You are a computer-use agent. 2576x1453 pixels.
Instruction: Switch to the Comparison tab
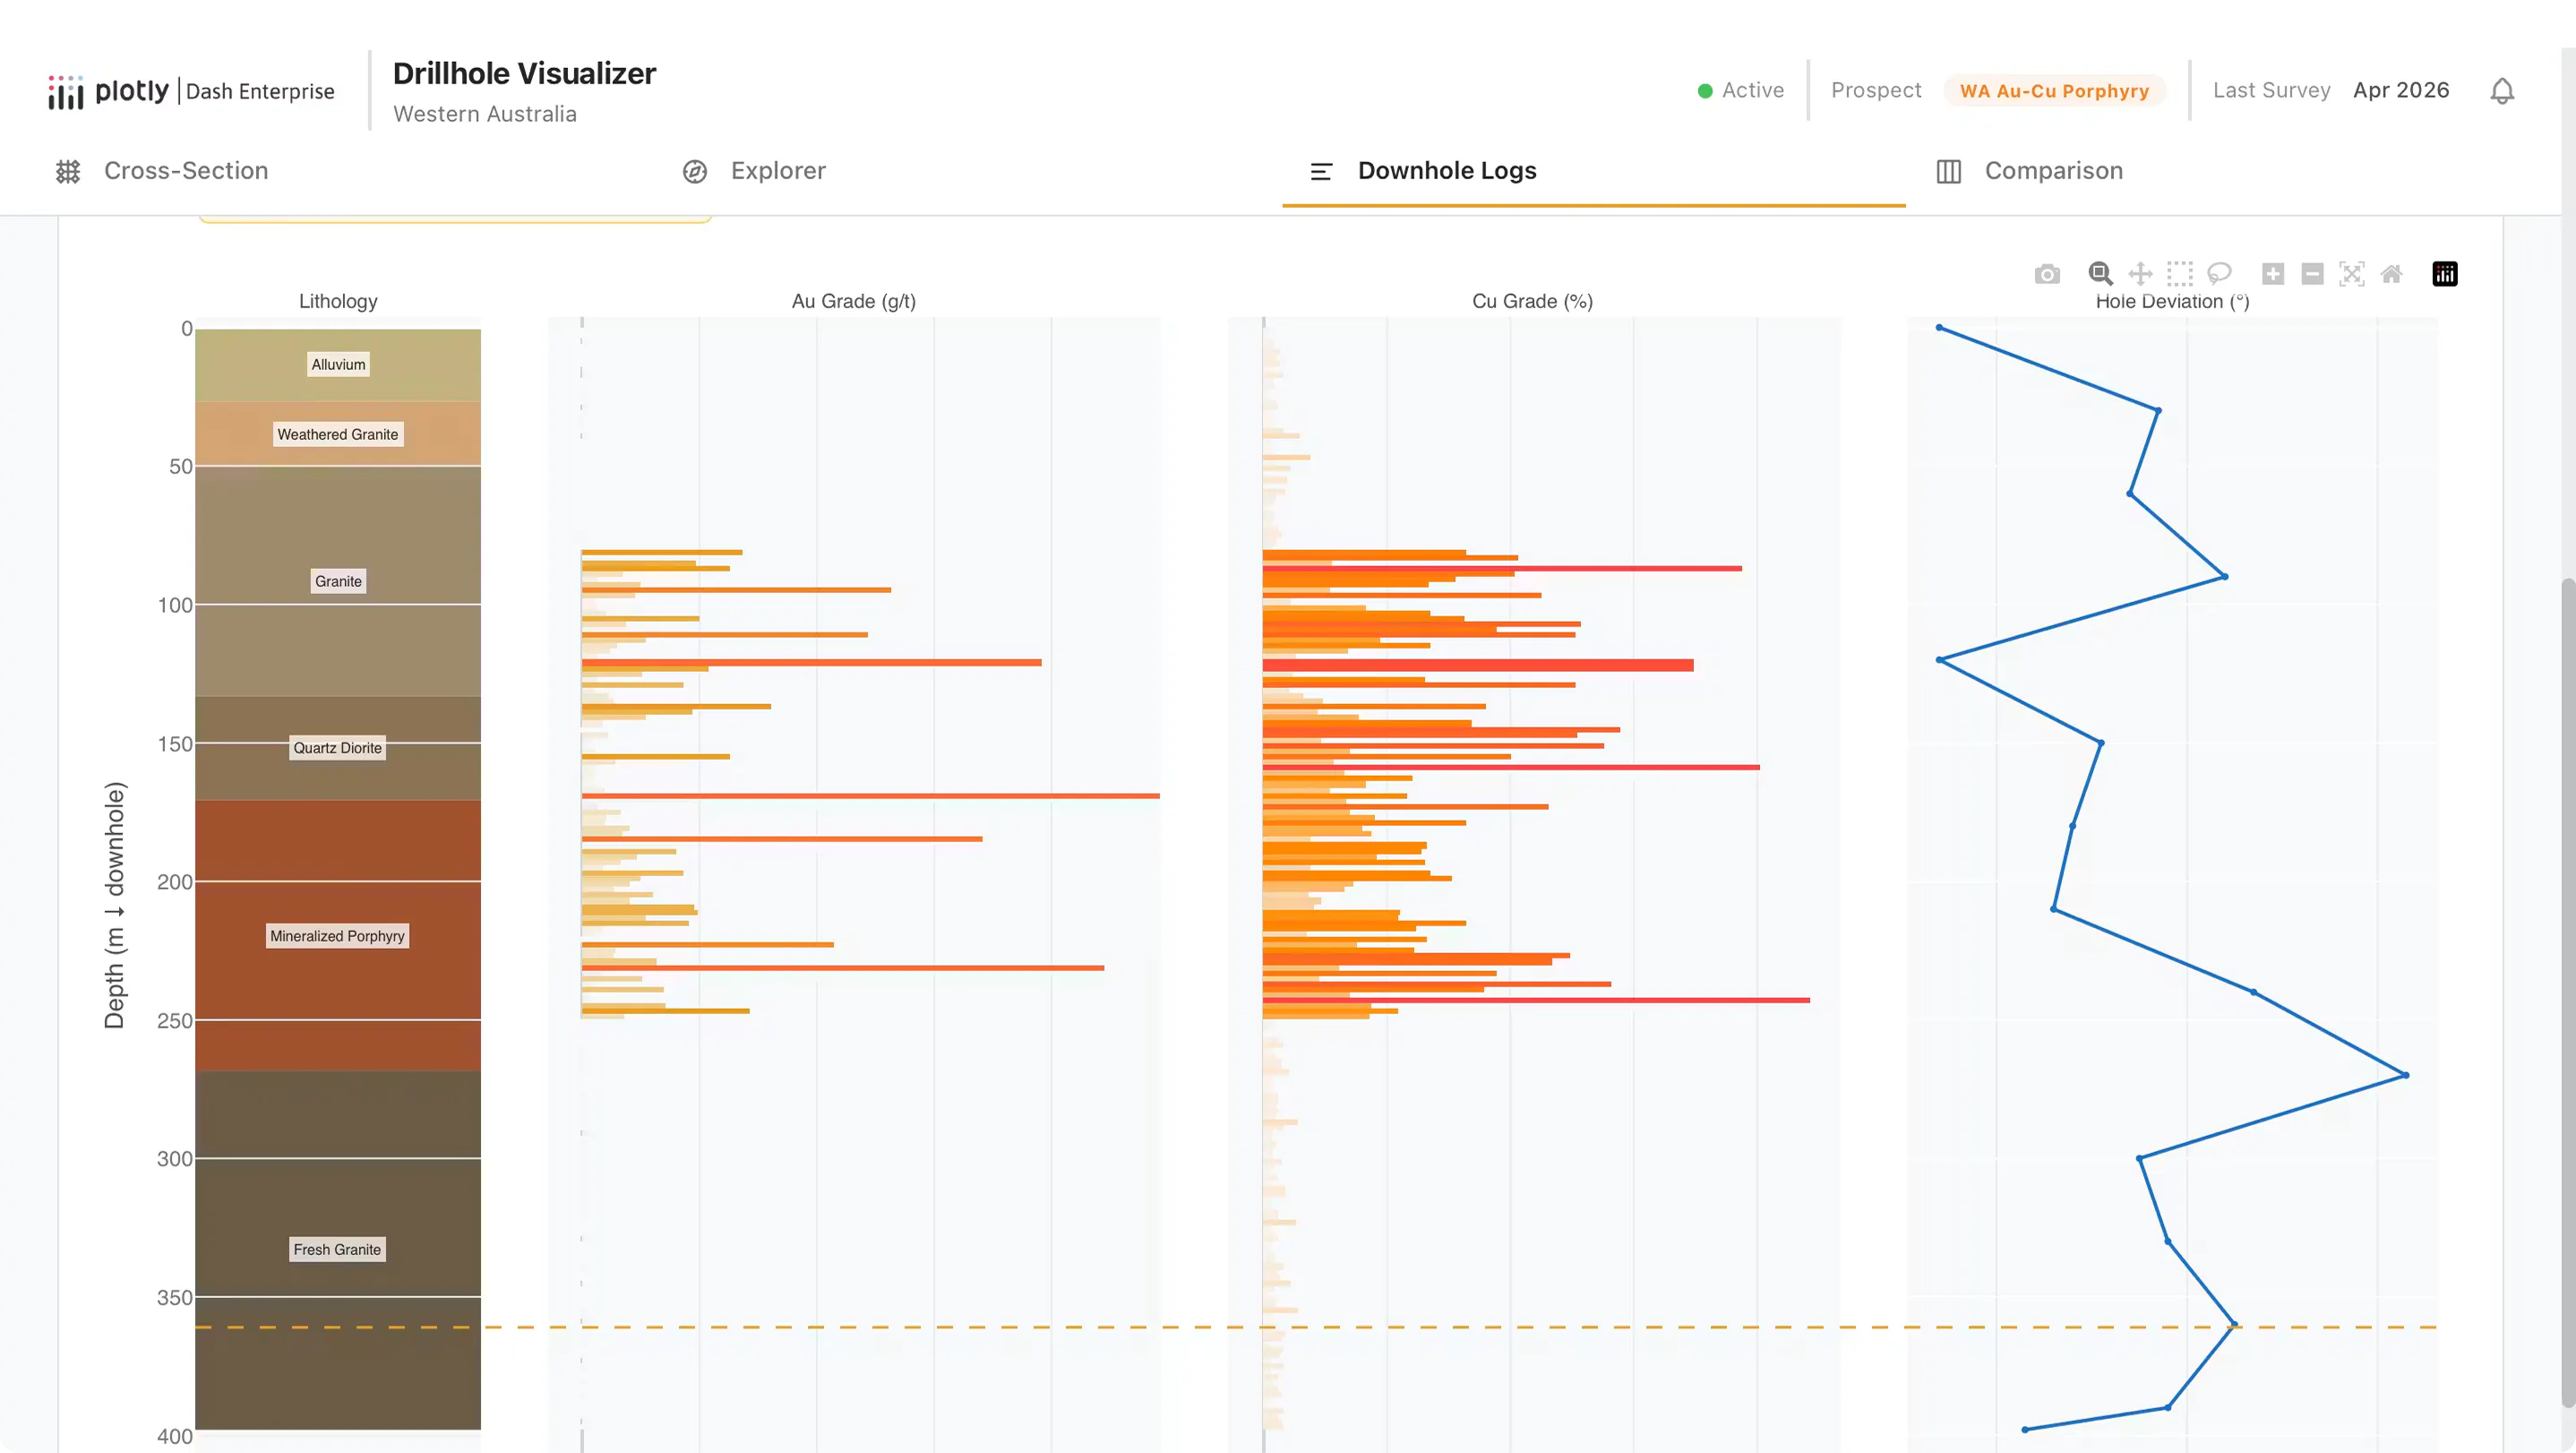pyautogui.click(x=2029, y=171)
